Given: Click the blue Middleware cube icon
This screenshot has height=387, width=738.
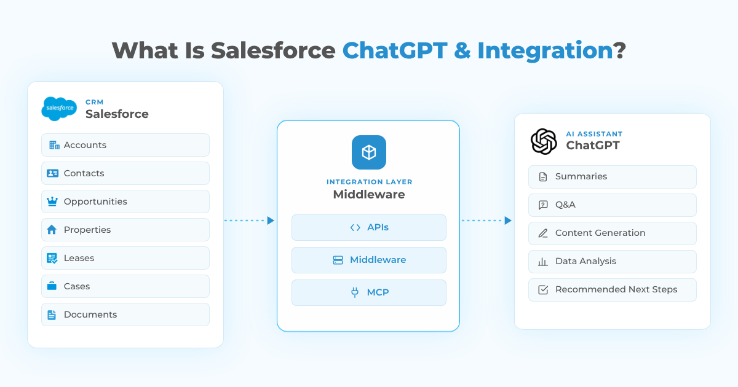Looking at the screenshot, I should 369,152.
